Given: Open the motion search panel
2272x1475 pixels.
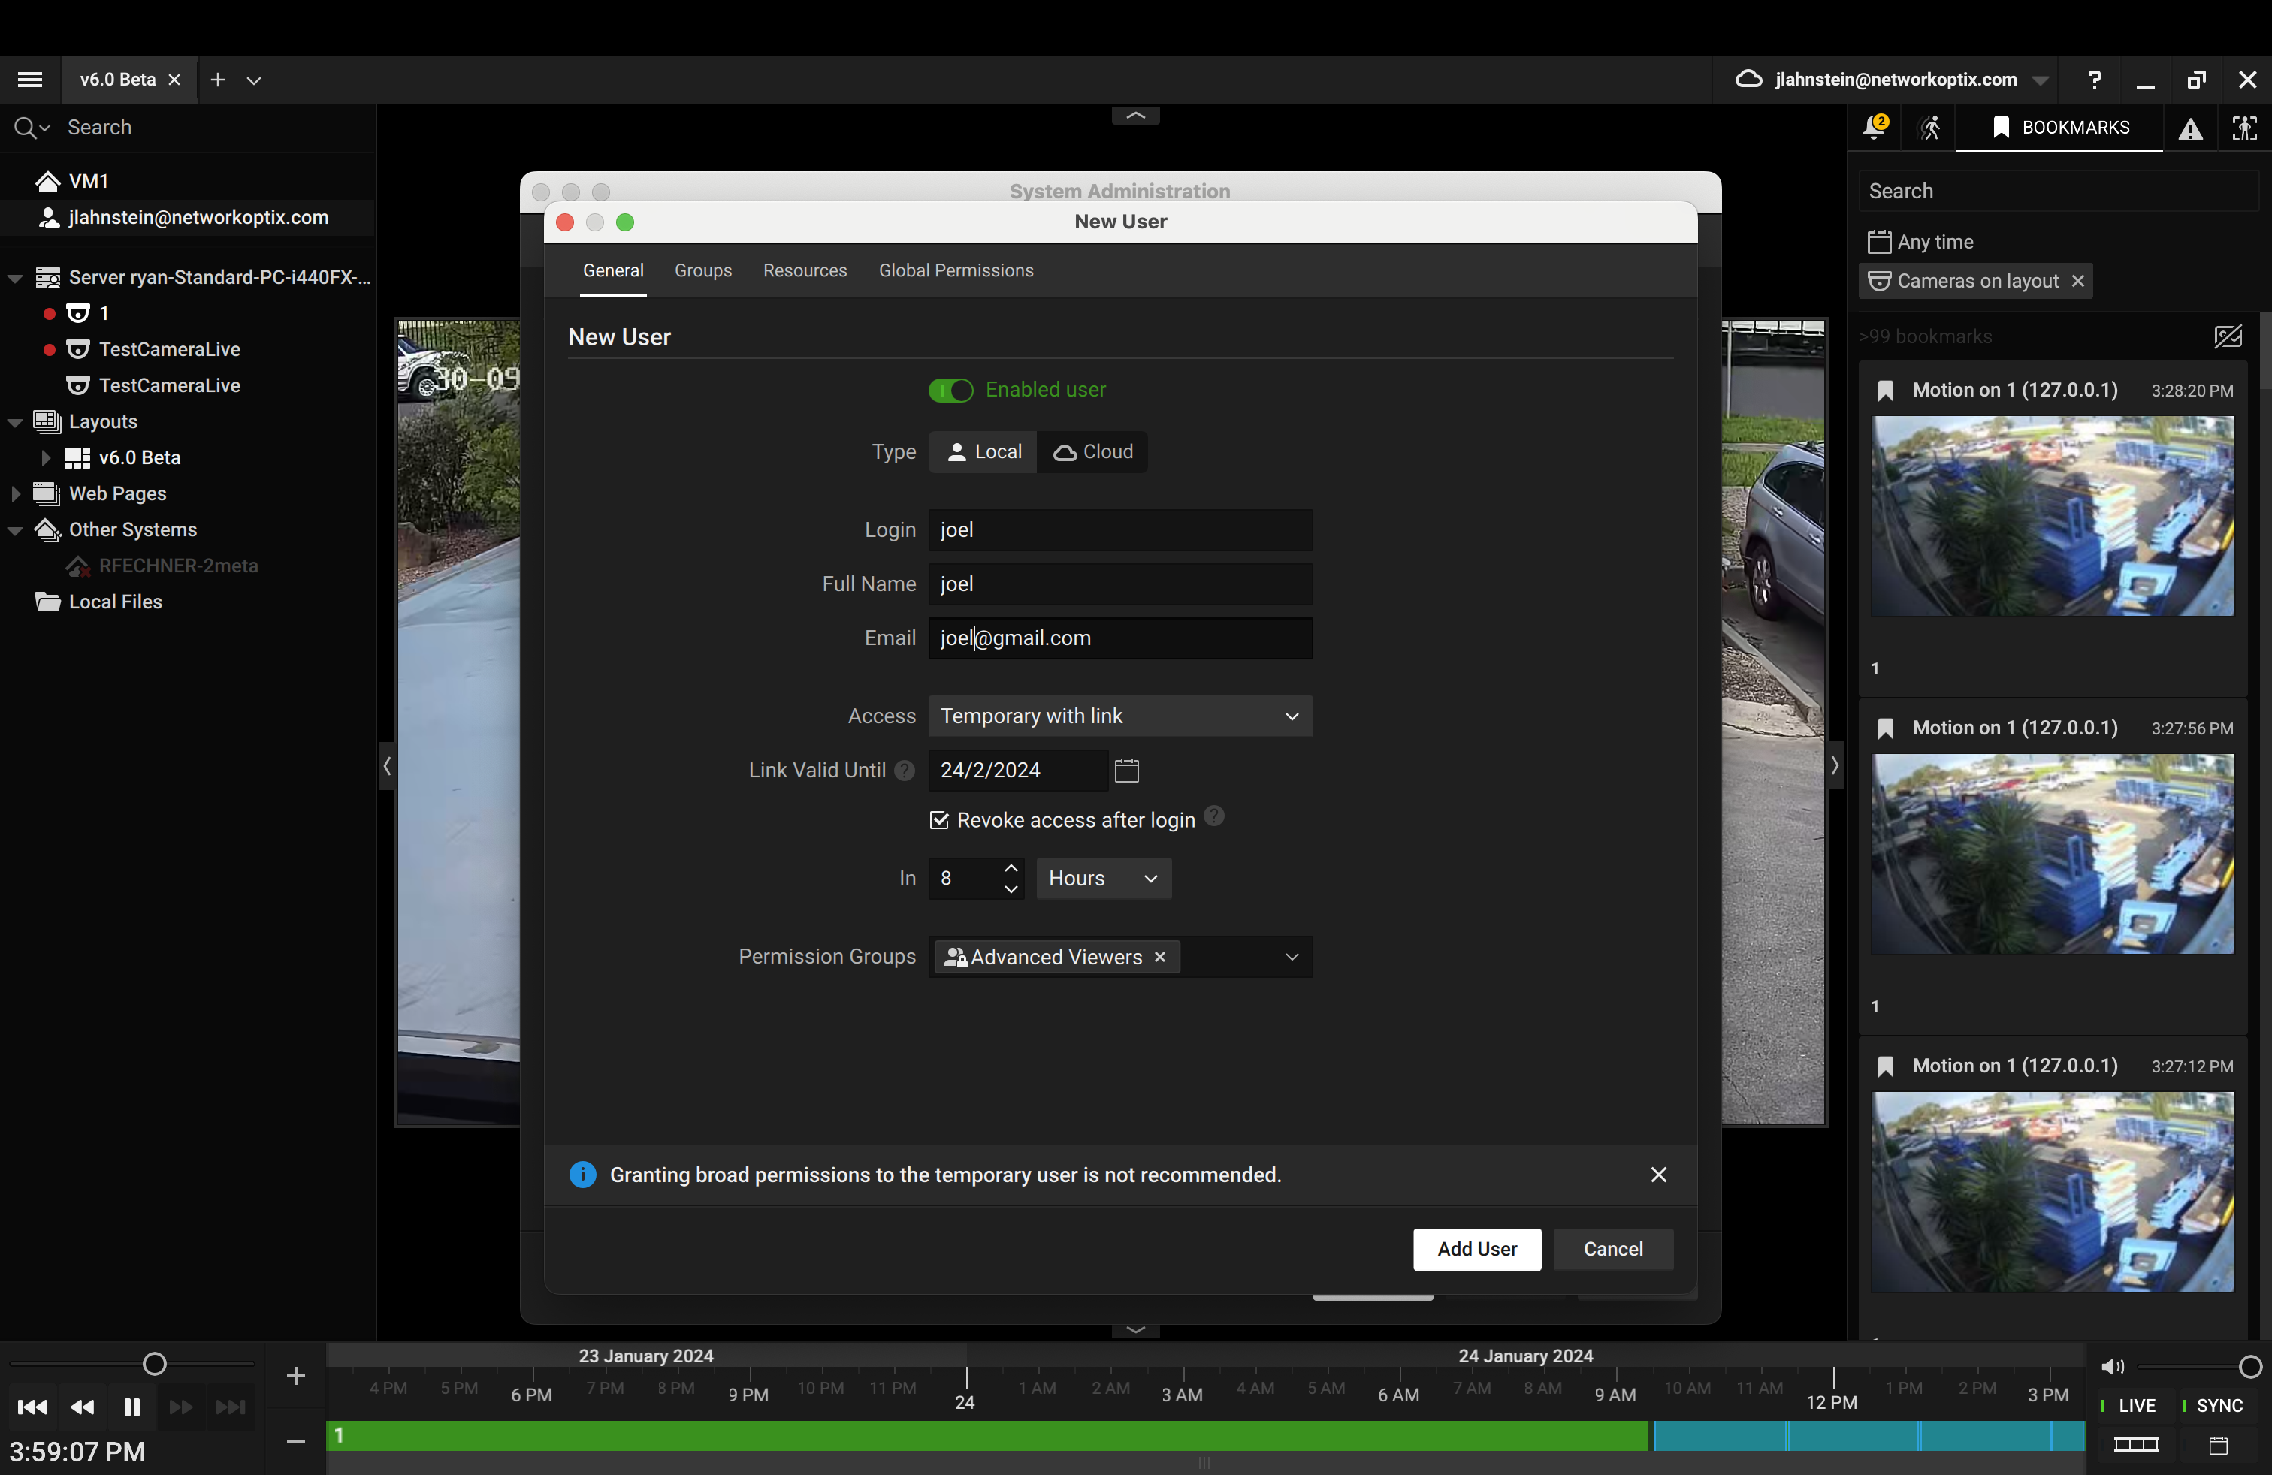Looking at the screenshot, I should point(1929,127).
